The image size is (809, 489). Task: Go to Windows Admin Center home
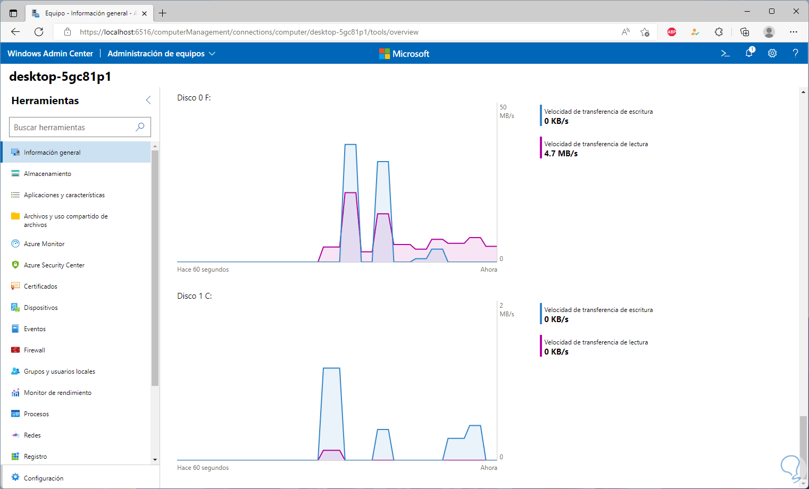tap(50, 54)
